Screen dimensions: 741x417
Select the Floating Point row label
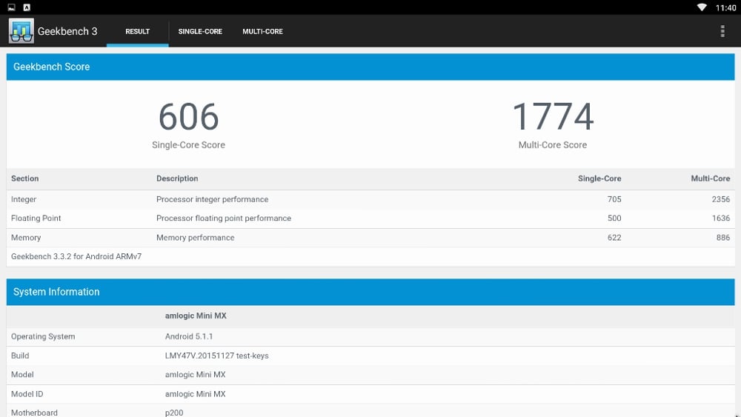pos(36,218)
